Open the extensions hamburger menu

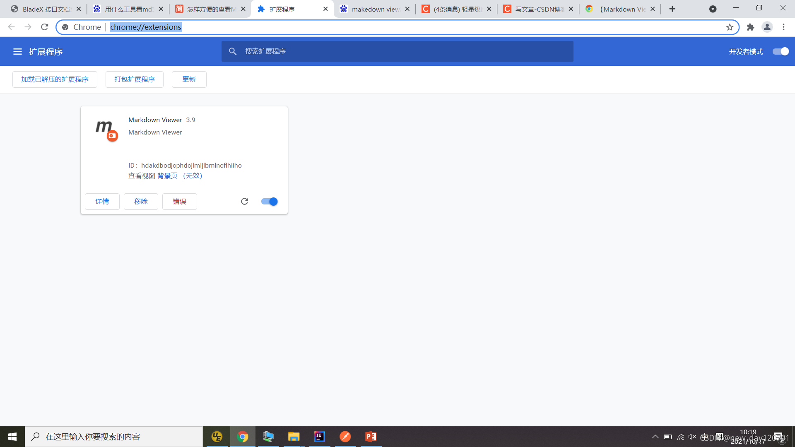point(17,52)
